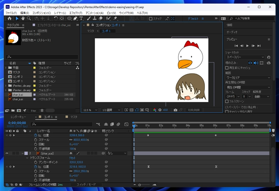This screenshot has width=279, height=191.
Task: Open the コンポジション(C) menu
Action: (41, 13)
